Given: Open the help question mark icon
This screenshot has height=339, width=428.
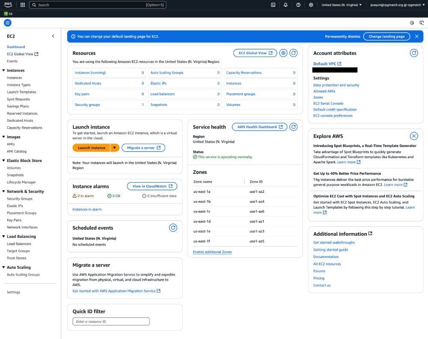Looking at the screenshot, I should (298, 5).
